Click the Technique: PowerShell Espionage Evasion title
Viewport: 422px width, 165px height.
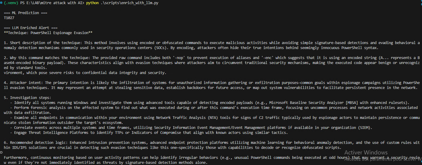tap(48, 33)
